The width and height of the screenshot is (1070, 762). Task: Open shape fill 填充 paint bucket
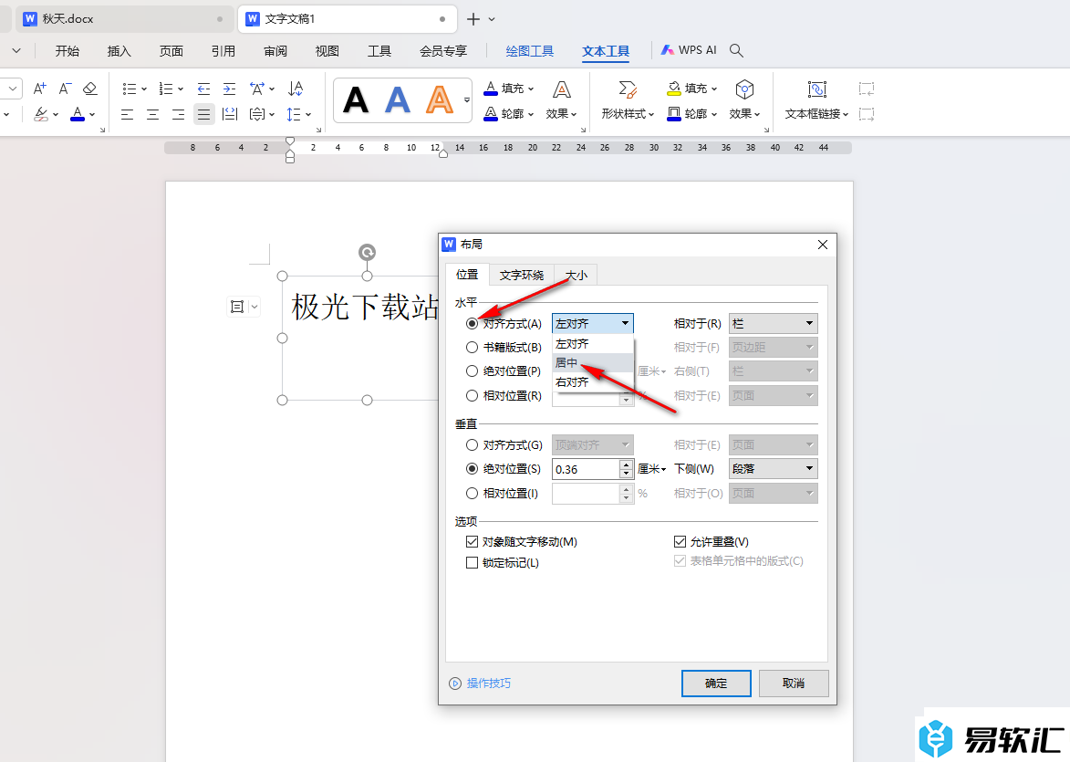click(692, 89)
